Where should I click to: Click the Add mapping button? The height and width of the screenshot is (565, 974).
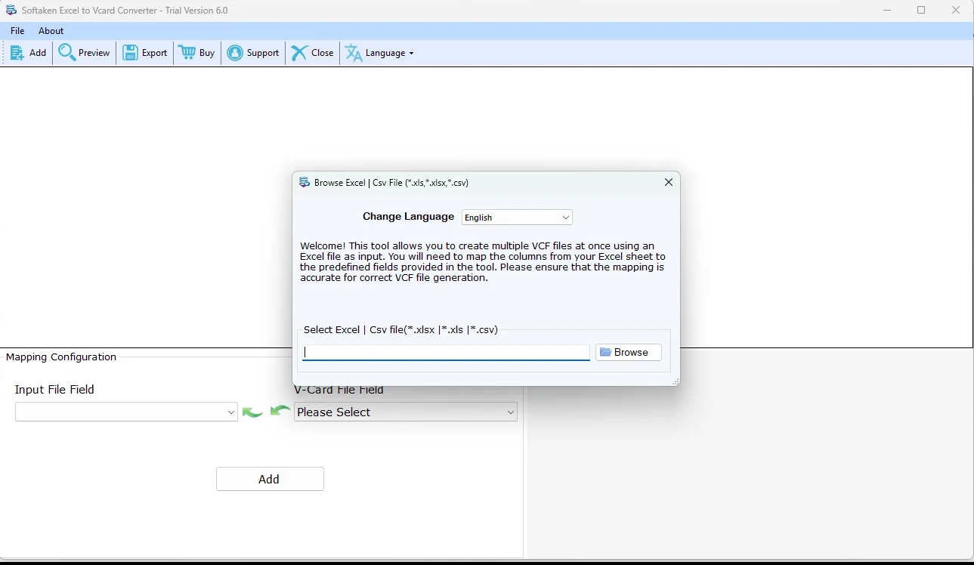click(x=270, y=479)
